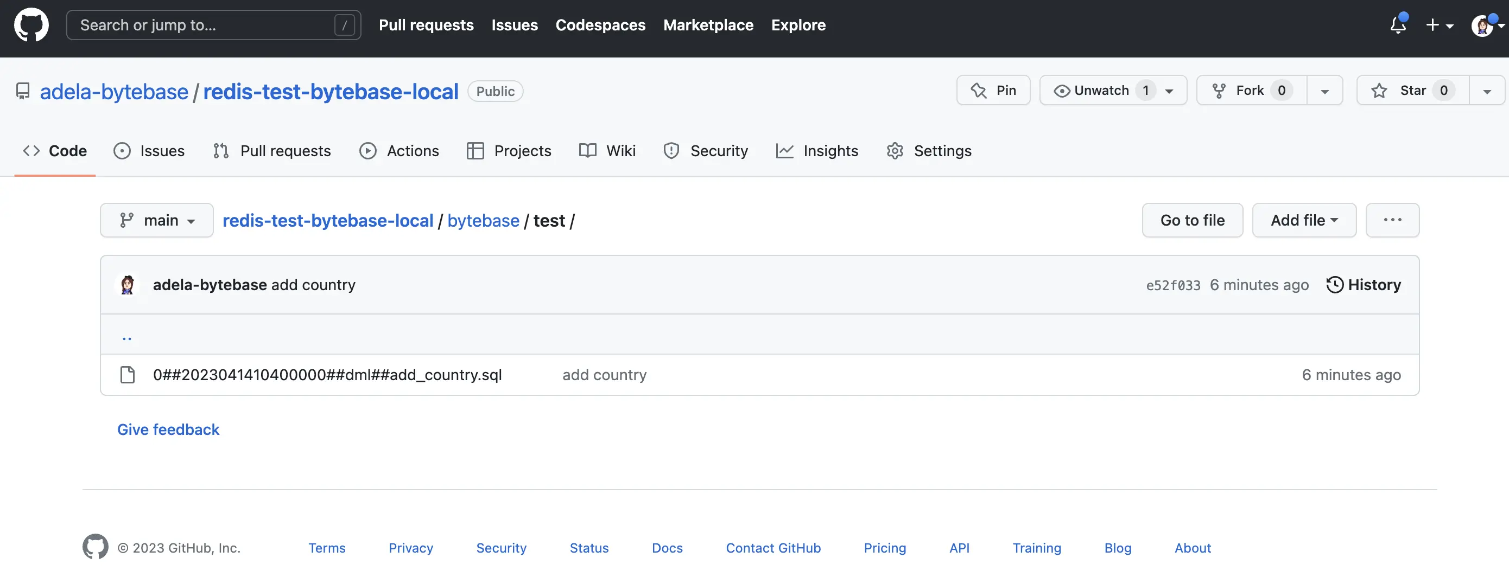Open the adela-bytebase owner link
The width and height of the screenshot is (1509, 577).
[114, 92]
